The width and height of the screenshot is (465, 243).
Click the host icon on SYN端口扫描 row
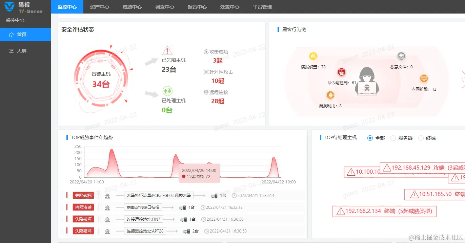[183, 207]
